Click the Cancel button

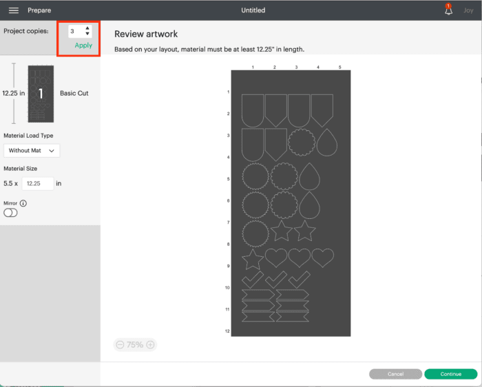click(x=395, y=374)
